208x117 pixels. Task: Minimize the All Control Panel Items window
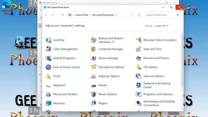(x=163, y=7)
